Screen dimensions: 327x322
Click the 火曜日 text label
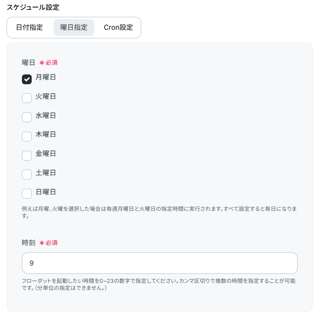[46, 96]
